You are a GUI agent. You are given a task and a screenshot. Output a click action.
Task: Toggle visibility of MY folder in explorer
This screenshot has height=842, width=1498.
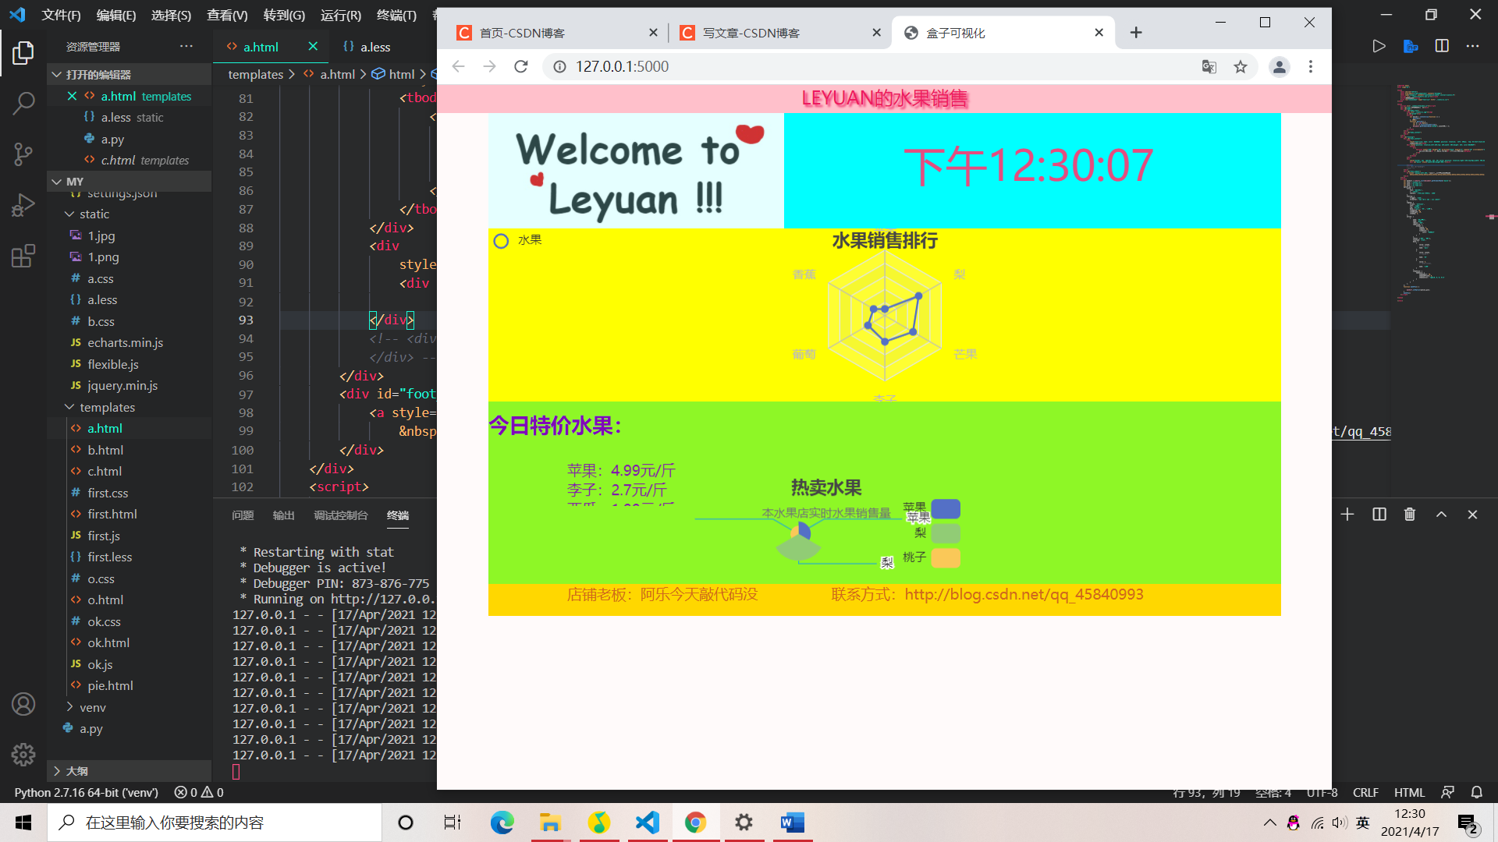57,181
